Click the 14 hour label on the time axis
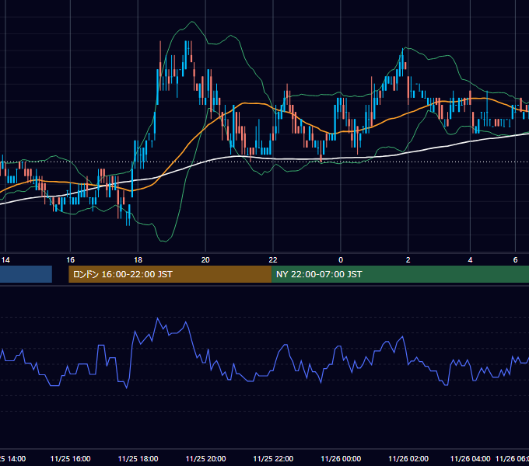This screenshot has height=466, width=529. pos(5,260)
